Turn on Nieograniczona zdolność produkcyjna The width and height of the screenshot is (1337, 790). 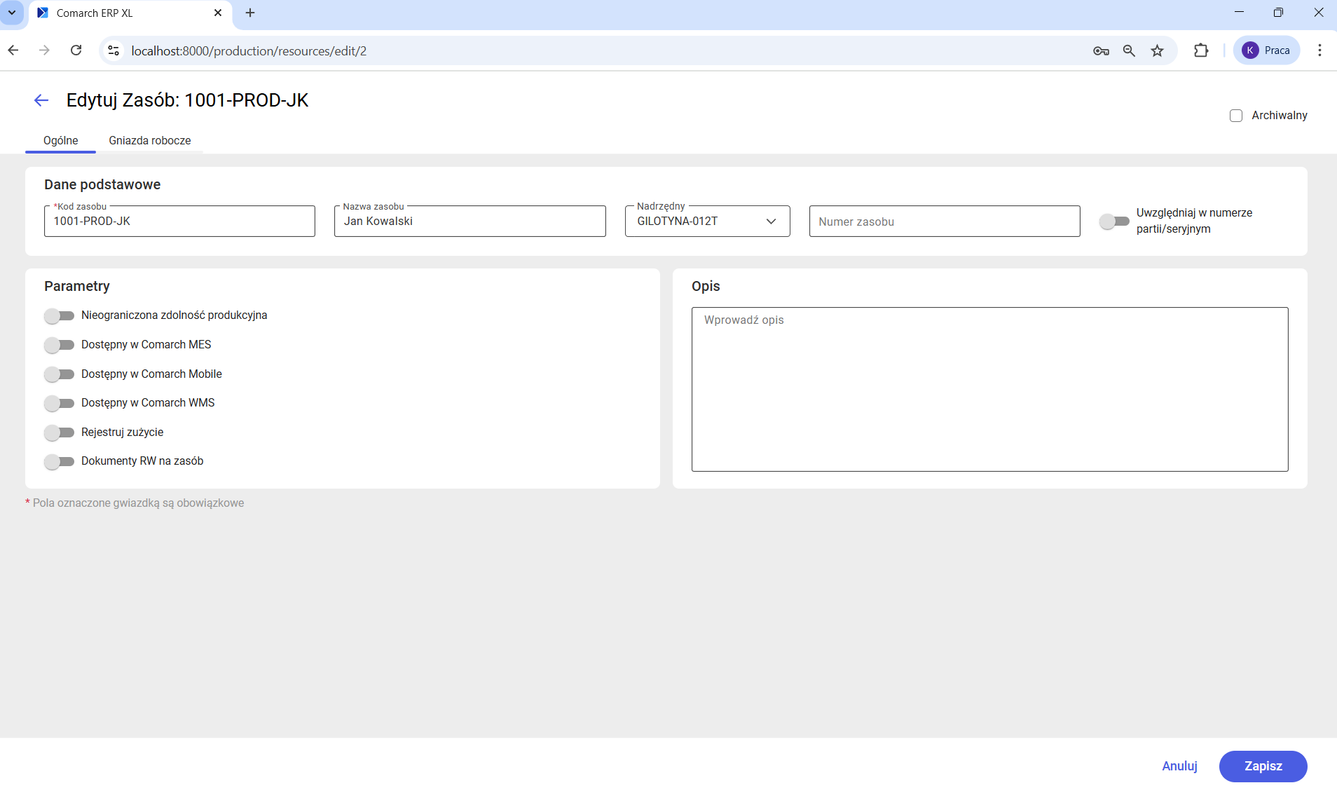tap(59, 315)
